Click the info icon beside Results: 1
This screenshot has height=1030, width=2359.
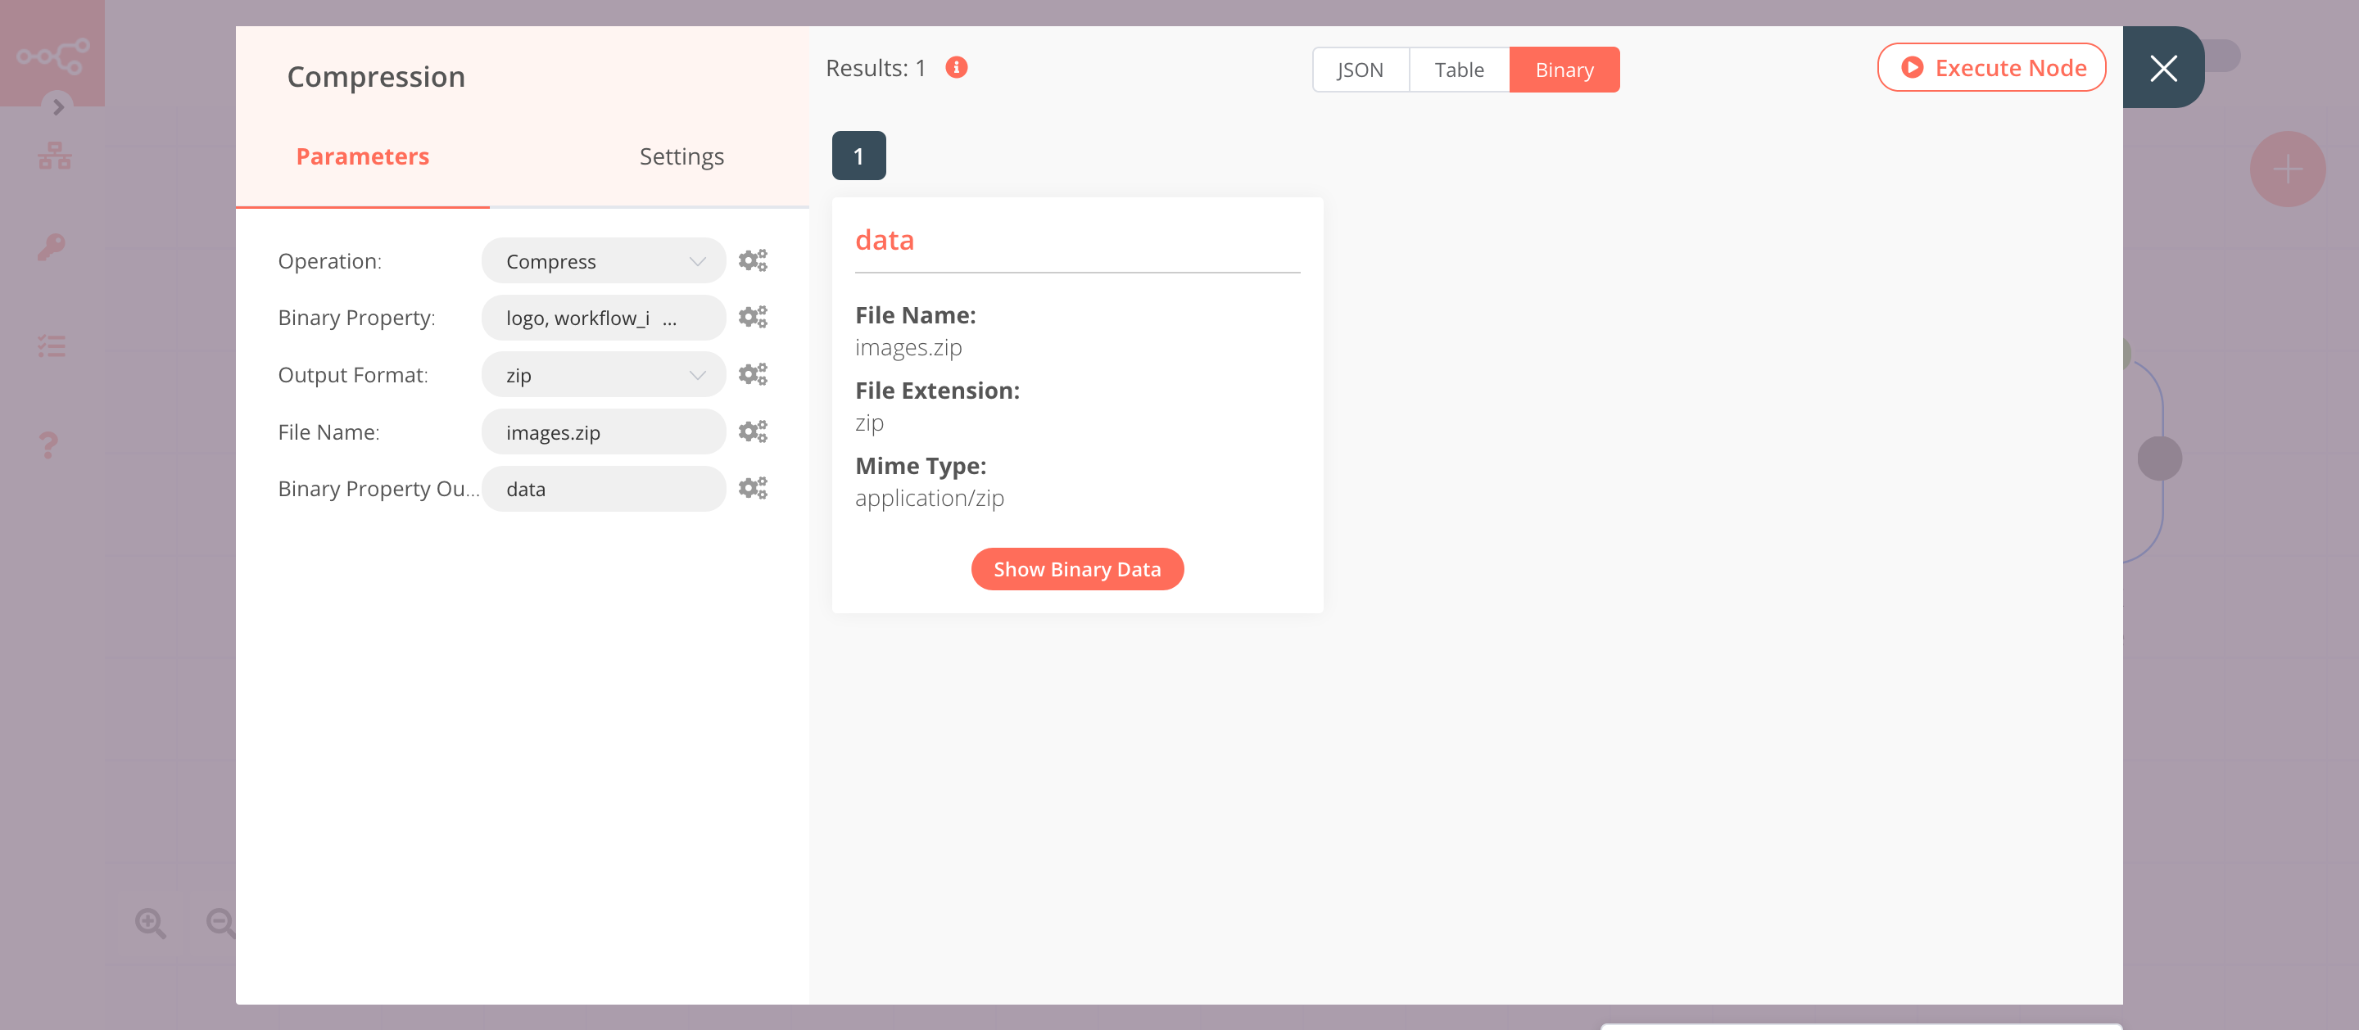pyautogui.click(x=956, y=67)
